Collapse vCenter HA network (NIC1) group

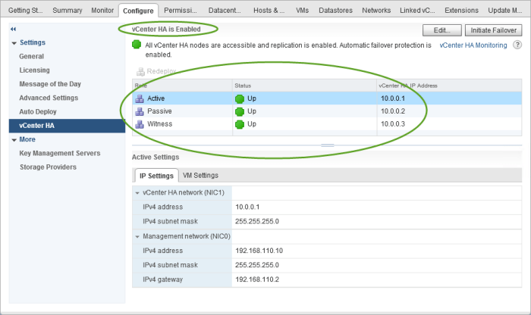137,193
